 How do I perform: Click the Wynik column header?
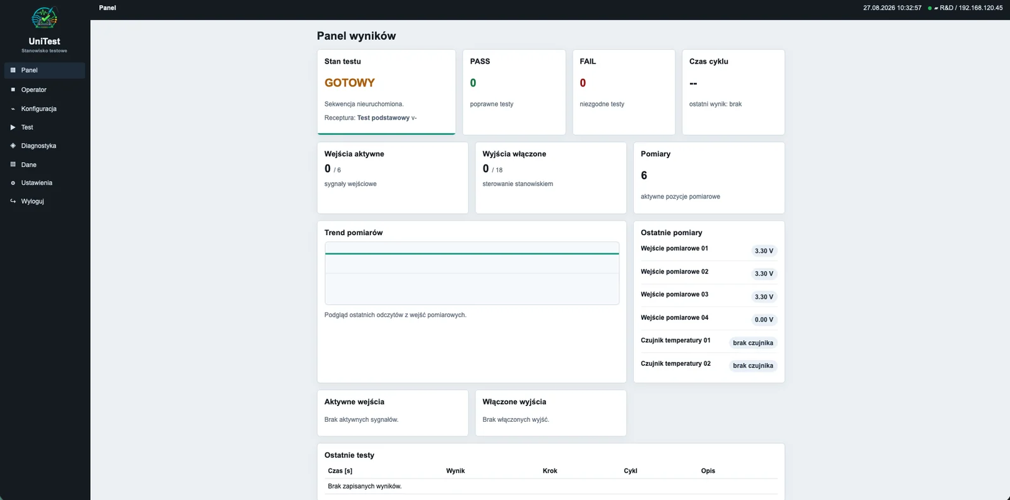tap(455, 471)
